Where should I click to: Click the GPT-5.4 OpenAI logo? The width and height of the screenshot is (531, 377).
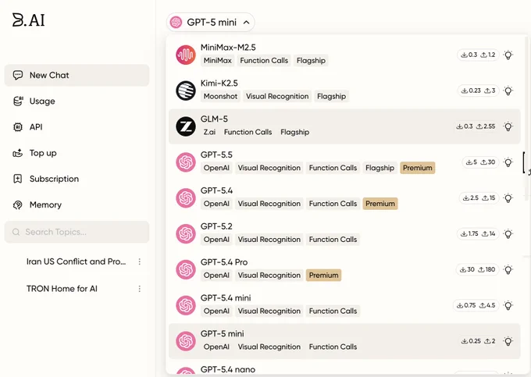(x=186, y=198)
